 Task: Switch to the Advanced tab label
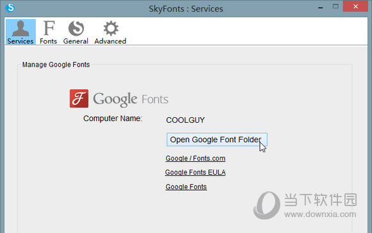[x=110, y=41]
